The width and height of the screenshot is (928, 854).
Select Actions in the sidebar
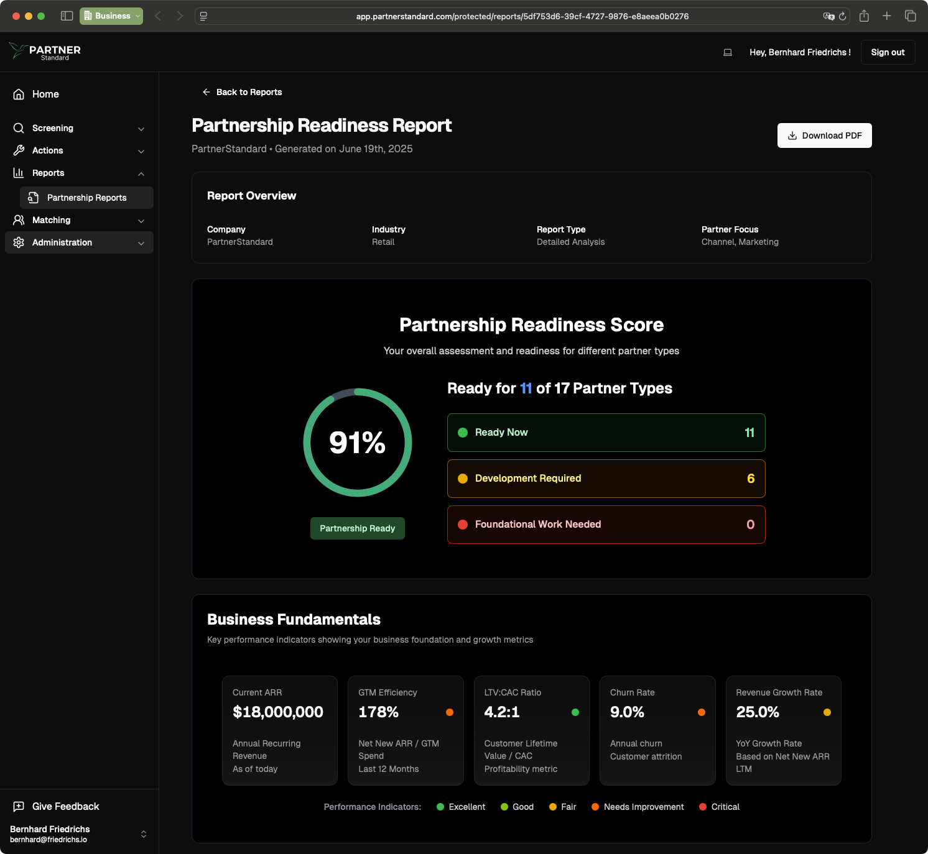(x=79, y=150)
